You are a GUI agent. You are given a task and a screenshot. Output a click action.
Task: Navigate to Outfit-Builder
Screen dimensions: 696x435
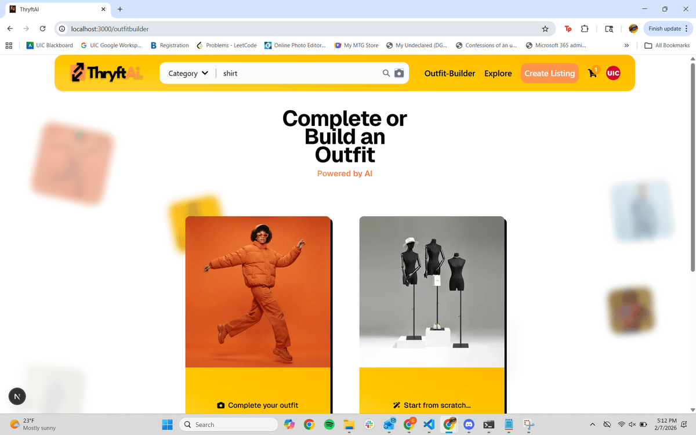449,73
